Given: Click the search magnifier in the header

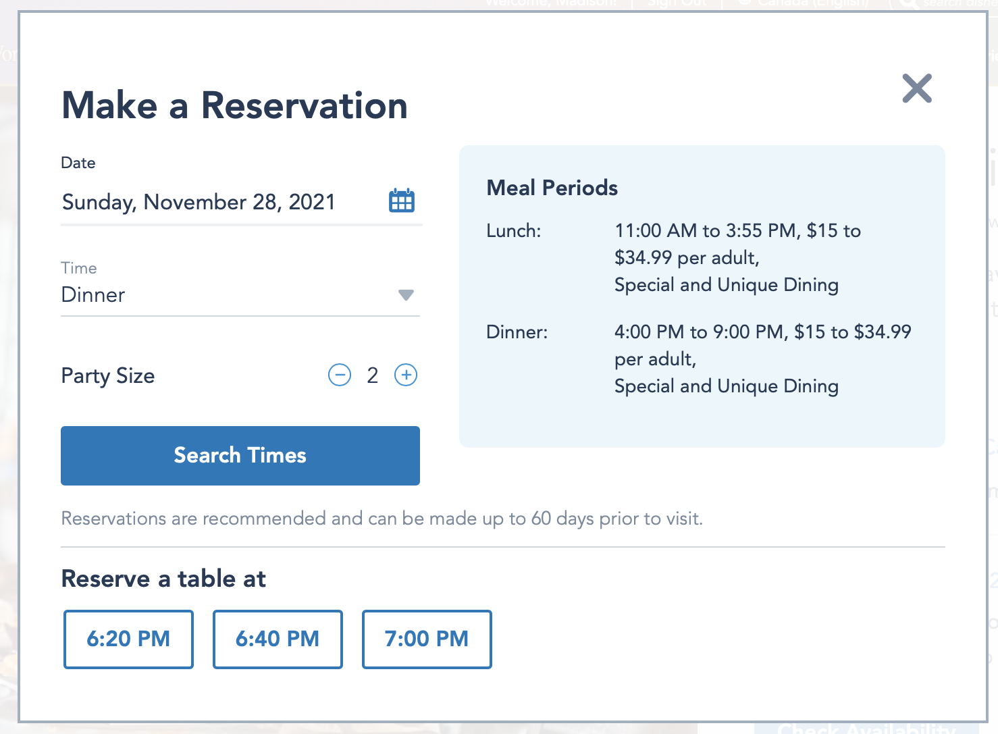Looking at the screenshot, I should pyautogui.click(x=907, y=3).
